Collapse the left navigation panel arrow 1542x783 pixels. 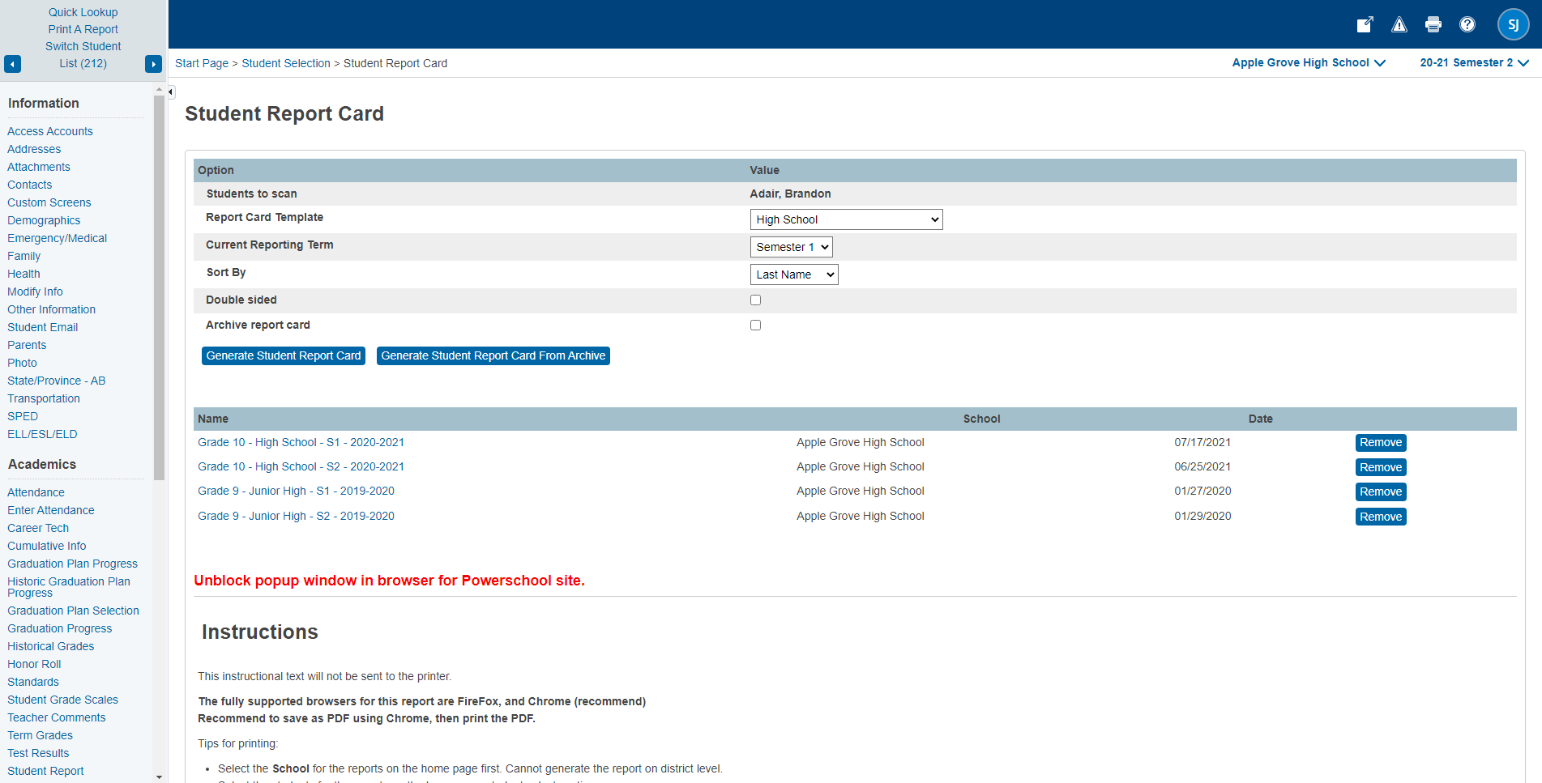pyautogui.click(x=171, y=92)
